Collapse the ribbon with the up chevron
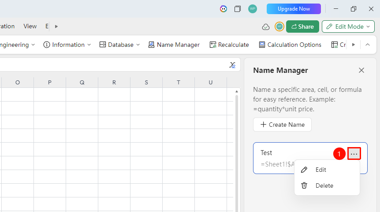Viewport: 380px width, 212px height. [368, 45]
